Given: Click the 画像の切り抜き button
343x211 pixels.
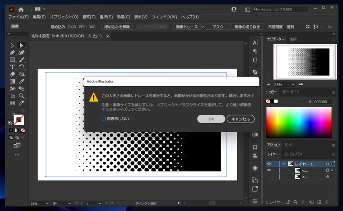Looking at the screenshot, I should click(x=247, y=27).
